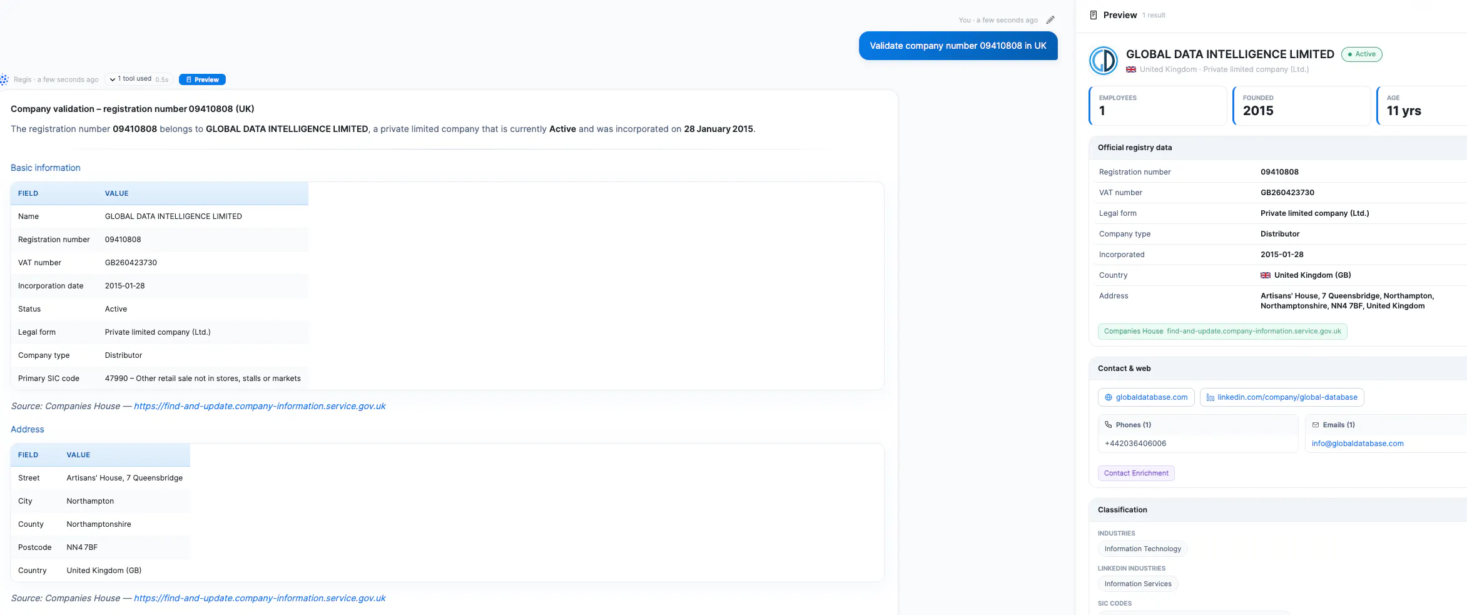Click the Information Technology industry chip
The height and width of the screenshot is (615, 1467).
pyautogui.click(x=1143, y=549)
